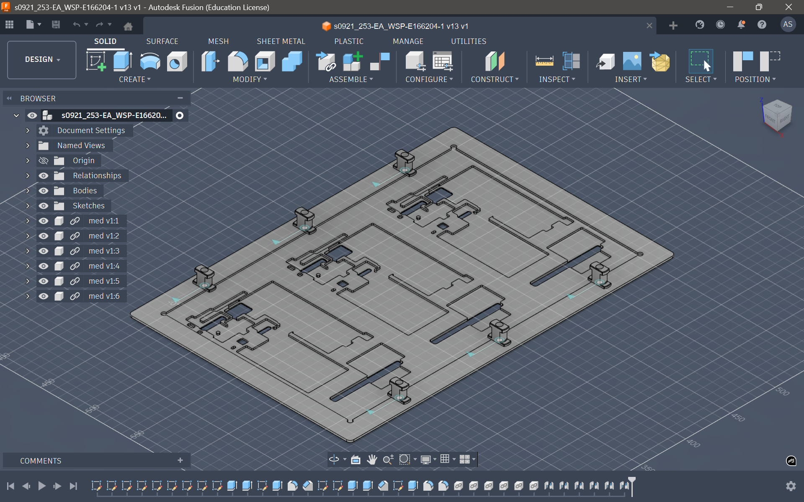804x502 pixels.
Task: Toggle visibility of the Sketches folder
Action: pyautogui.click(x=44, y=206)
